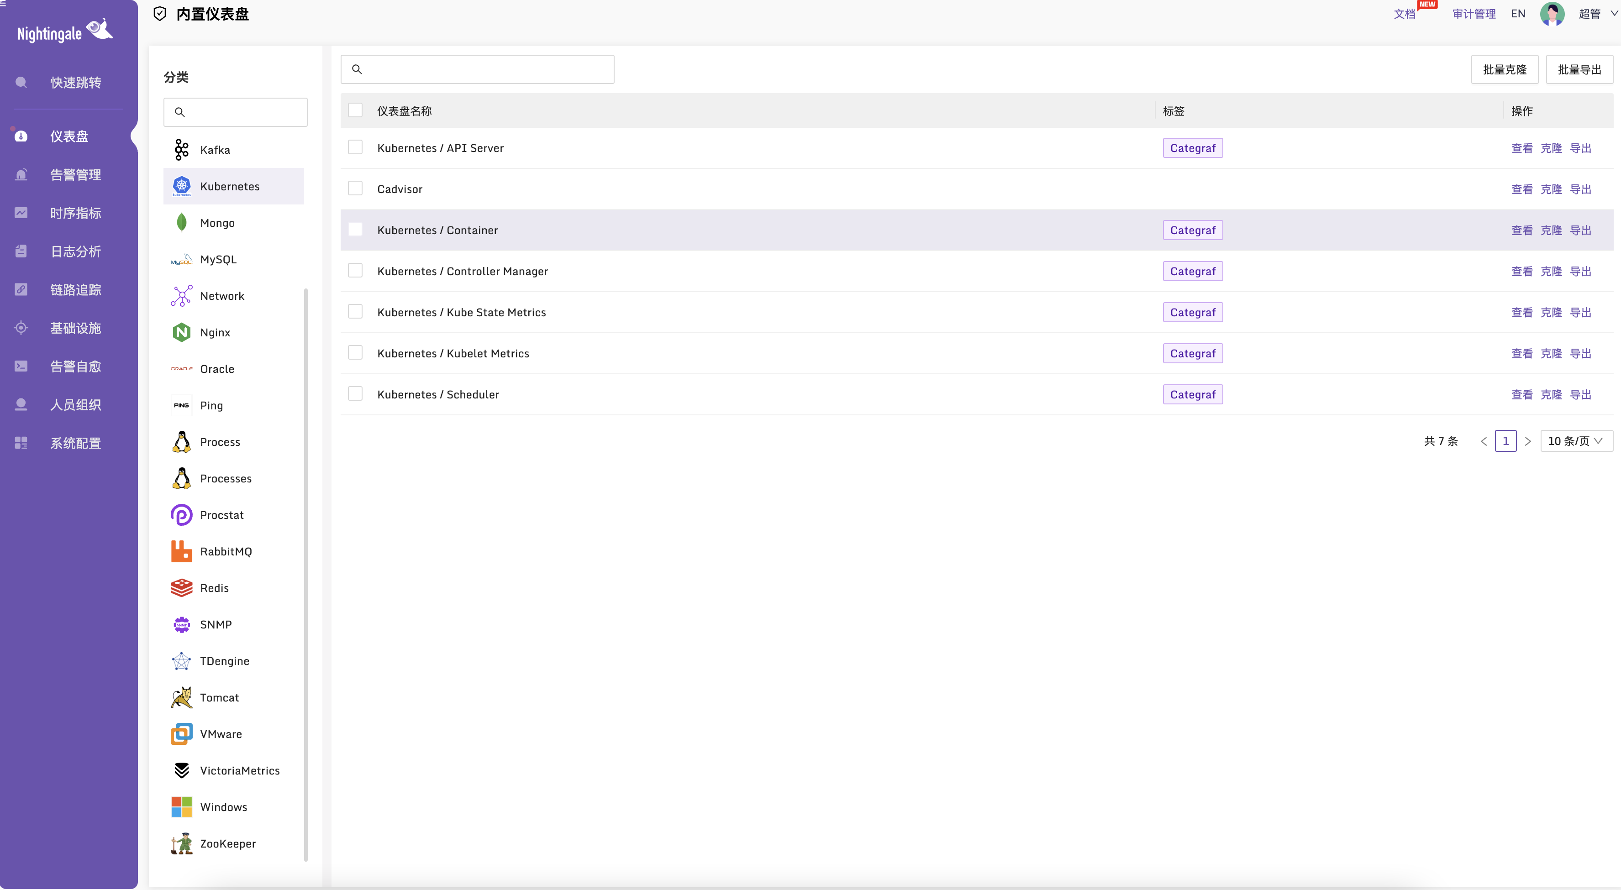Click the Nightingale bird logo
This screenshot has height=890, width=1621.
point(100,30)
